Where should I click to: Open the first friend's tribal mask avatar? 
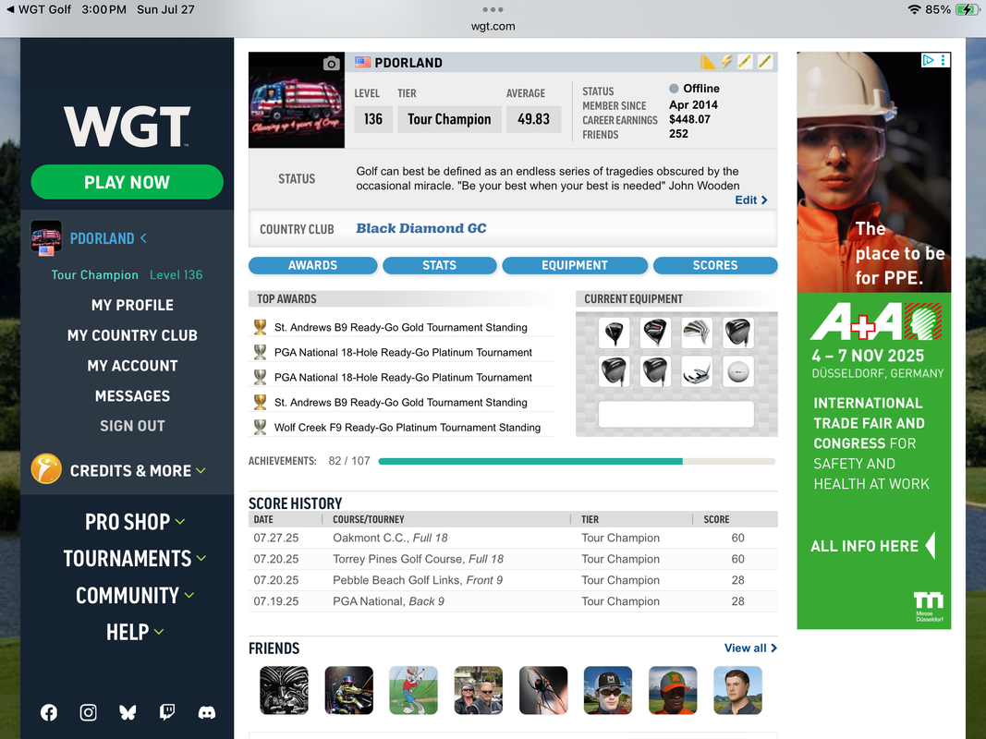285,691
